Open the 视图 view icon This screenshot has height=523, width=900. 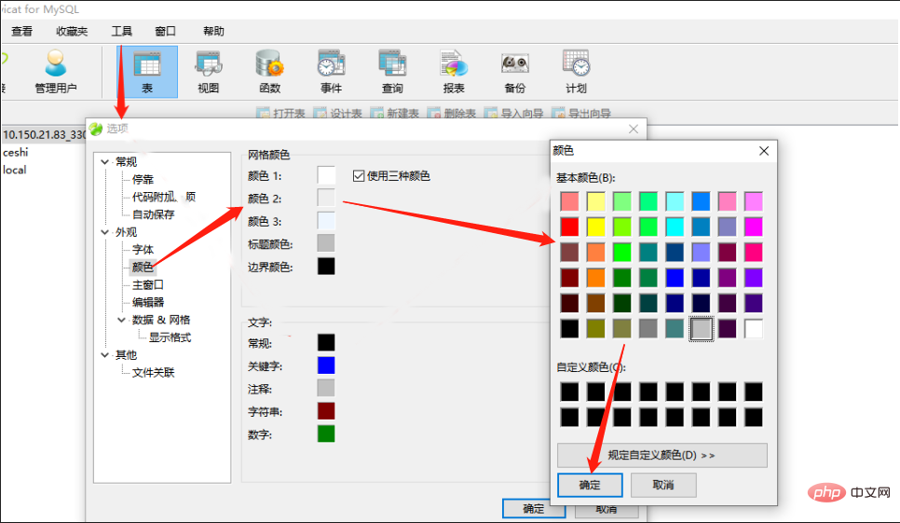(209, 72)
